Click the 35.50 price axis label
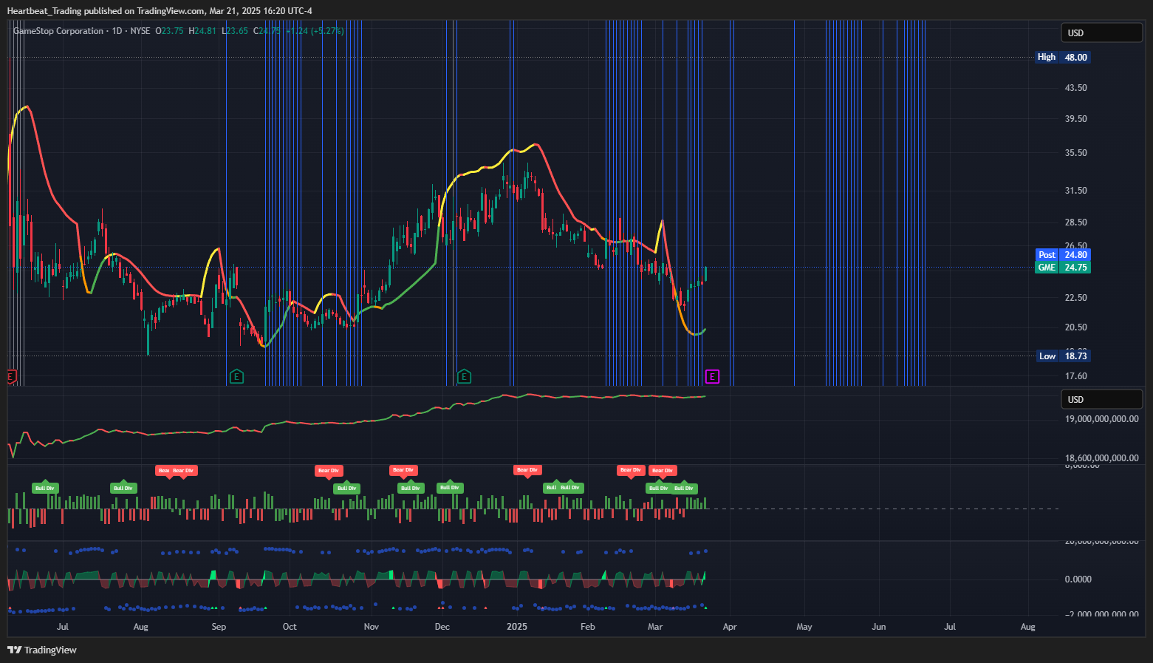 pos(1075,152)
